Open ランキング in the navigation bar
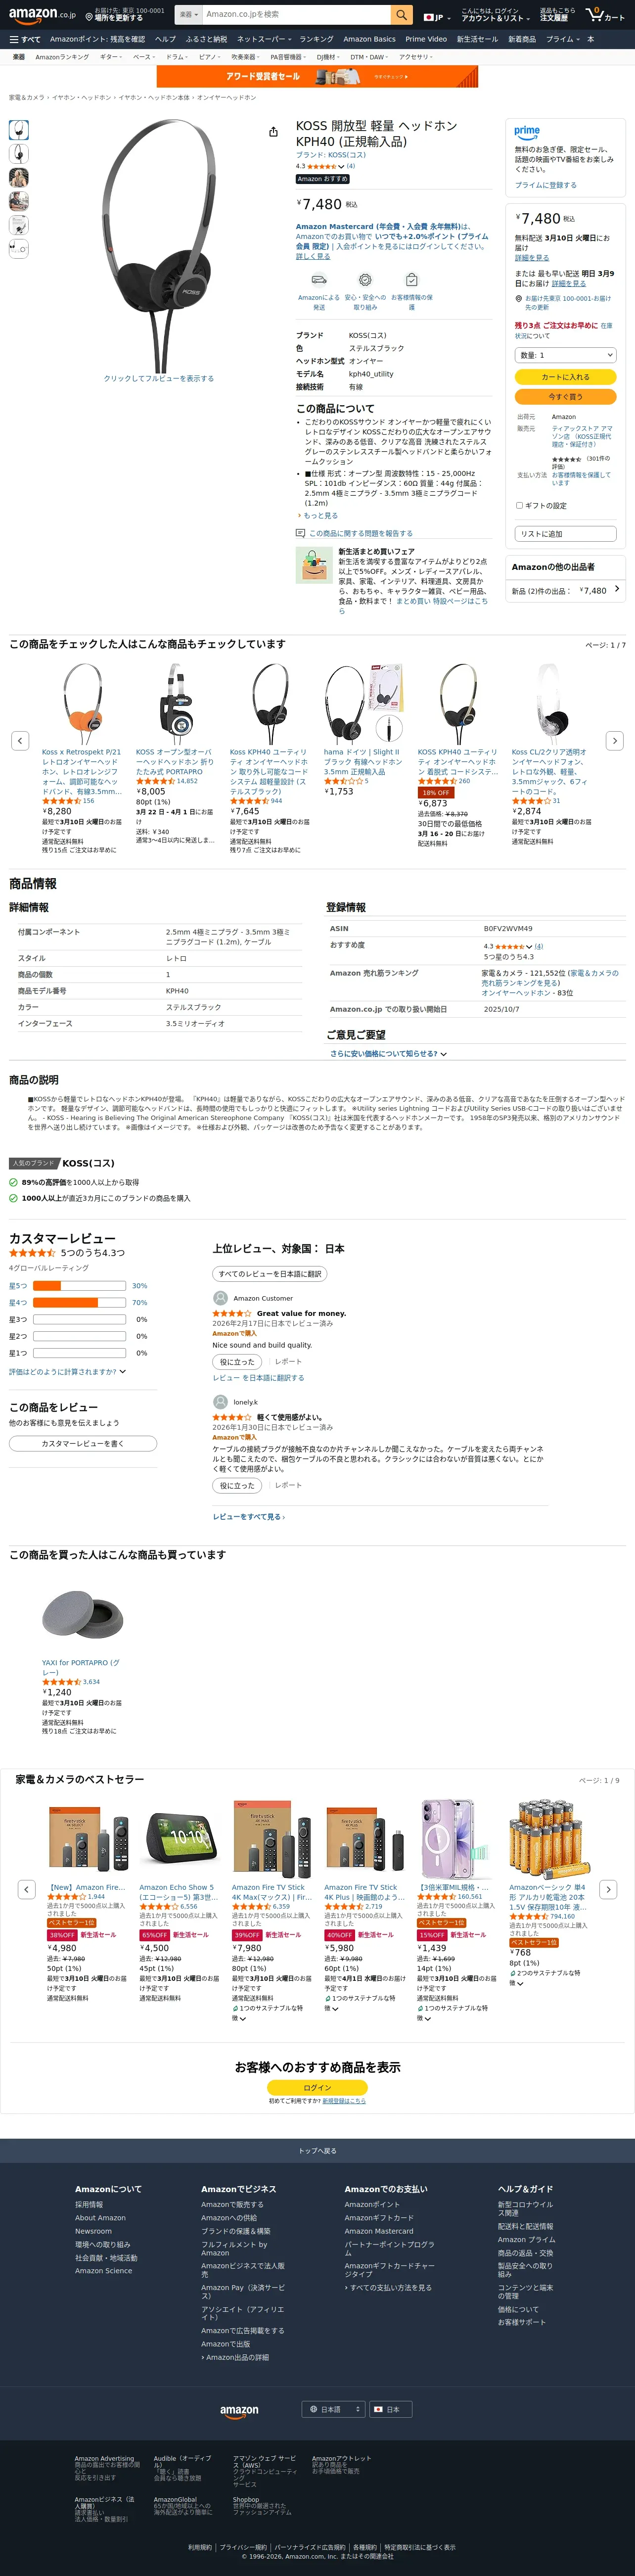 [x=316, y=39]
